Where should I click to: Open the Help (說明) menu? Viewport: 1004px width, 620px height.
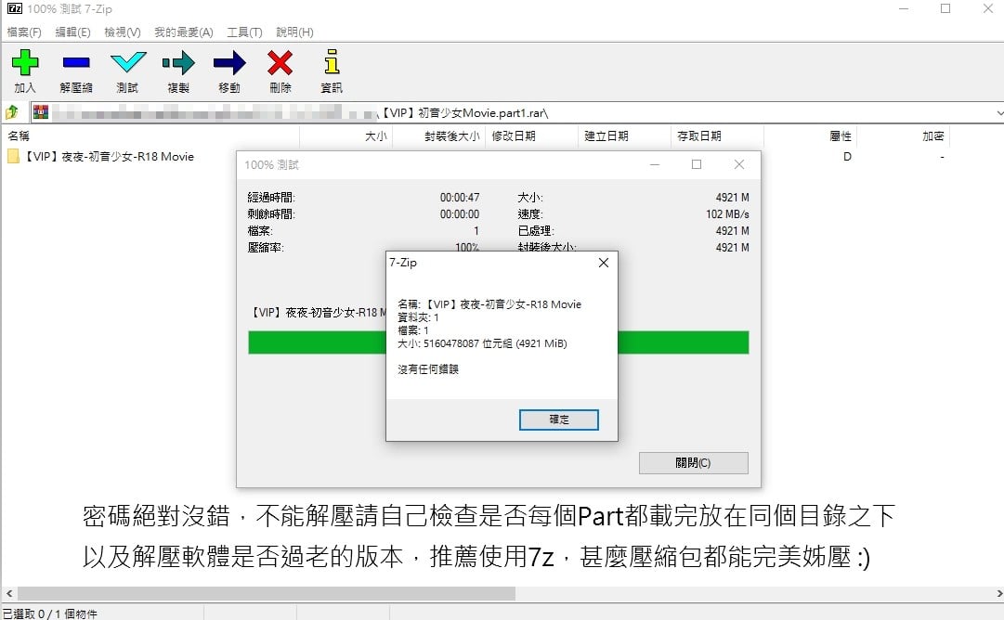(x=294, y=32)
